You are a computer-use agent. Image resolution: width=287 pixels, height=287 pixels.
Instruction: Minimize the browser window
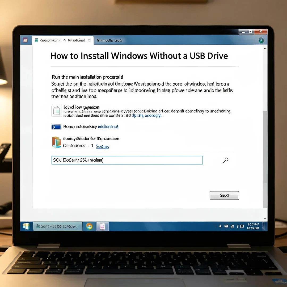pos(243,32)
